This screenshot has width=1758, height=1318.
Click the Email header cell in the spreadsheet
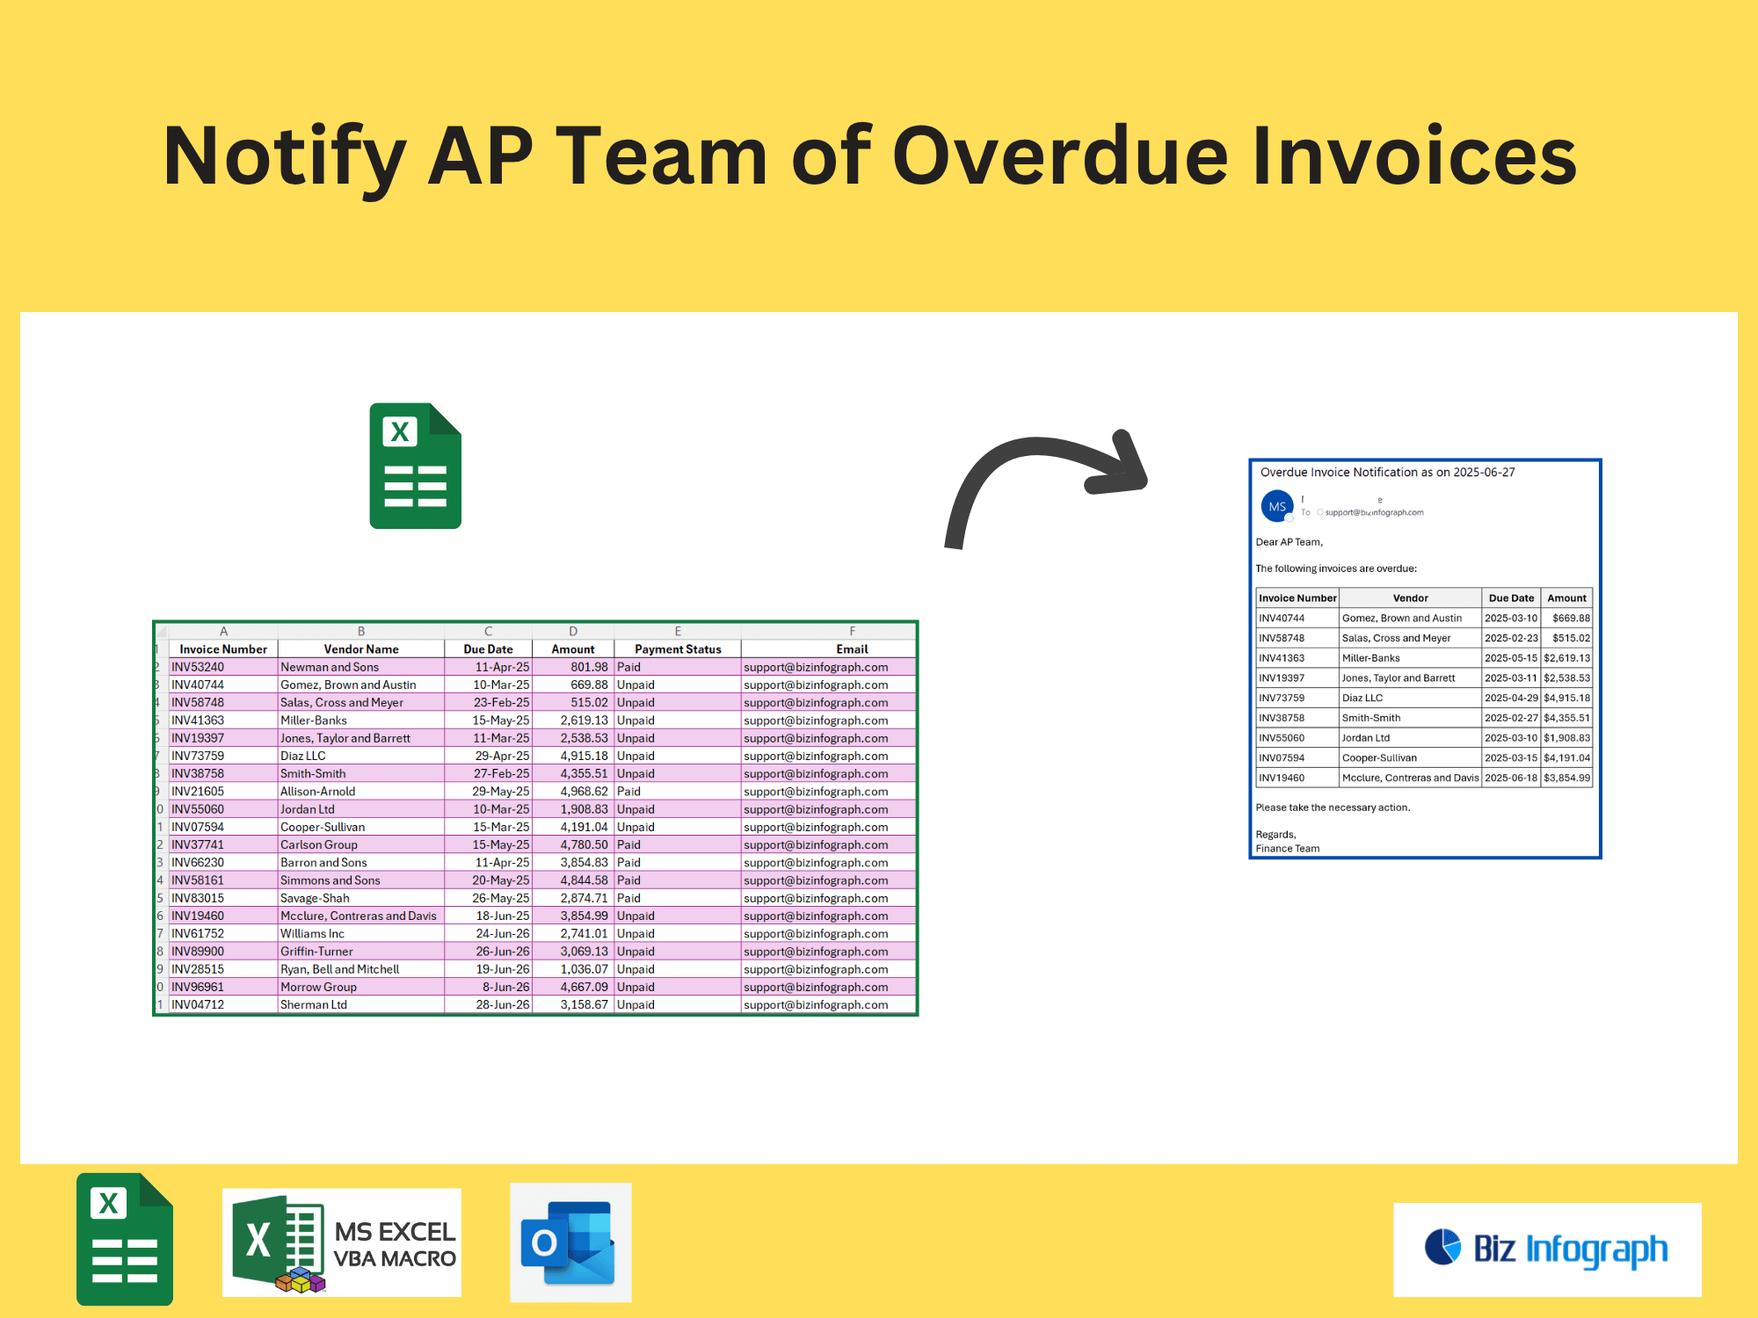click(x=828, y=648)
